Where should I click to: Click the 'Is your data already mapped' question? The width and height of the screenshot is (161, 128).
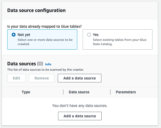tap(44, 26)
